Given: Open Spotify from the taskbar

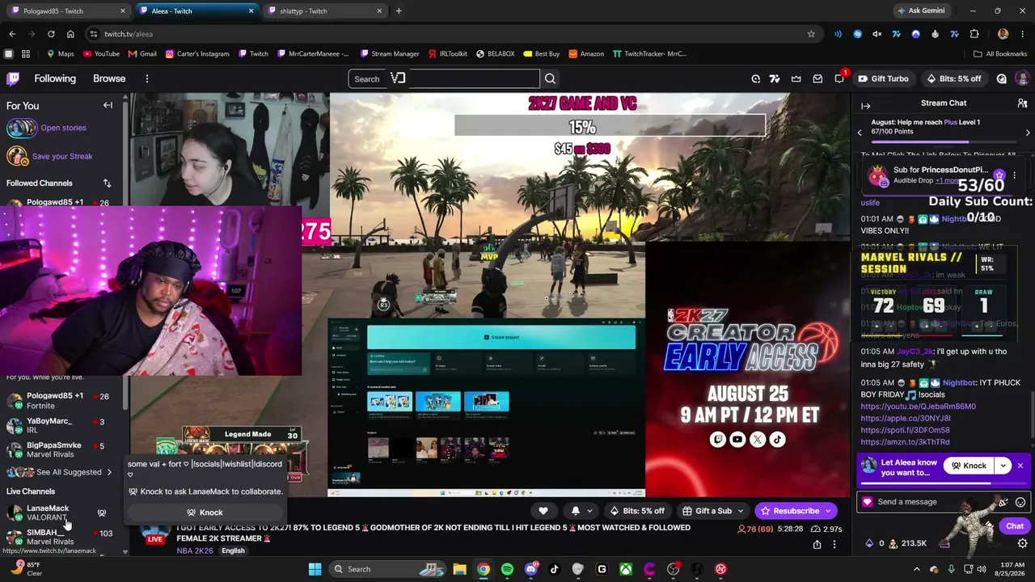Looking at the screenshot, I should coord(507,569).
